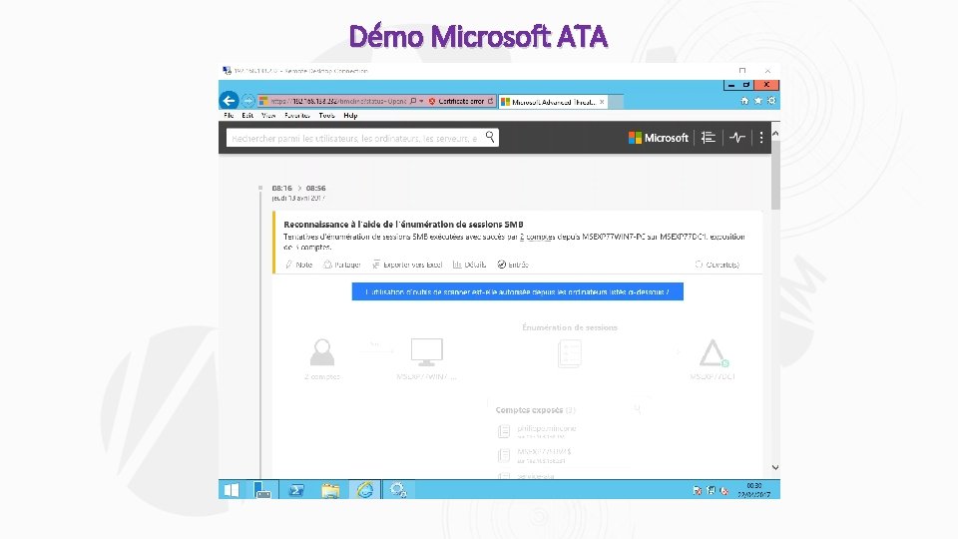Open the browser Home icon
Screen dimensions: 958x539
coord(744,101)
